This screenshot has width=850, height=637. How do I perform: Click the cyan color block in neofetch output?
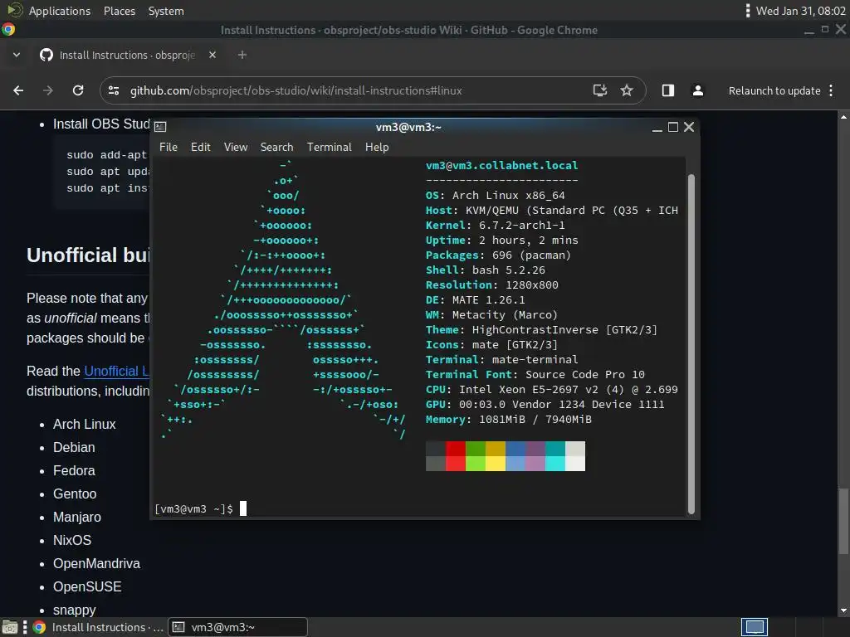tap(555, 455)
